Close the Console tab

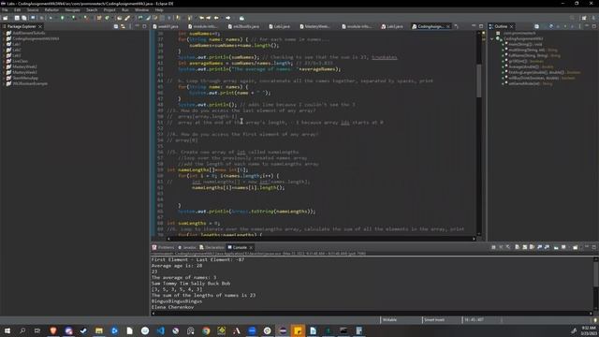click(251, 247)
